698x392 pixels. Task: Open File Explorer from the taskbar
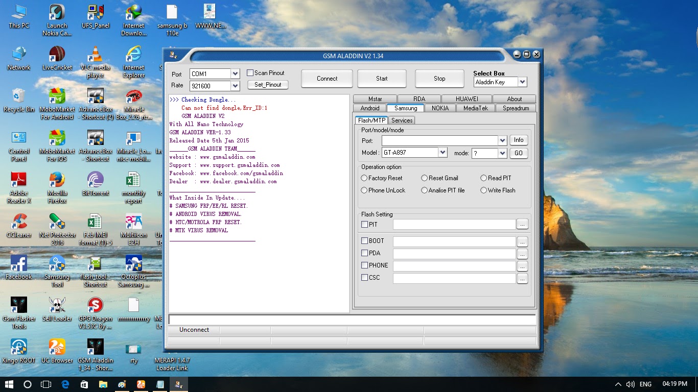coord(103,384)
